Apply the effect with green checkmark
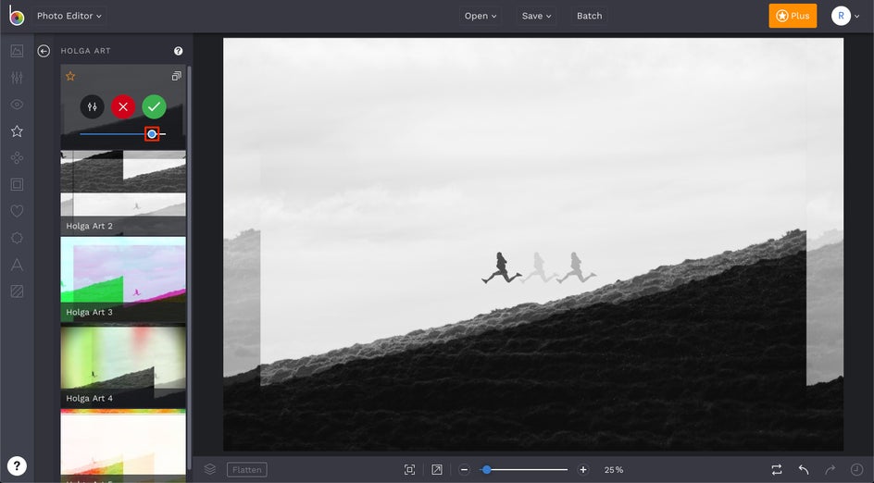 (154, 106)
